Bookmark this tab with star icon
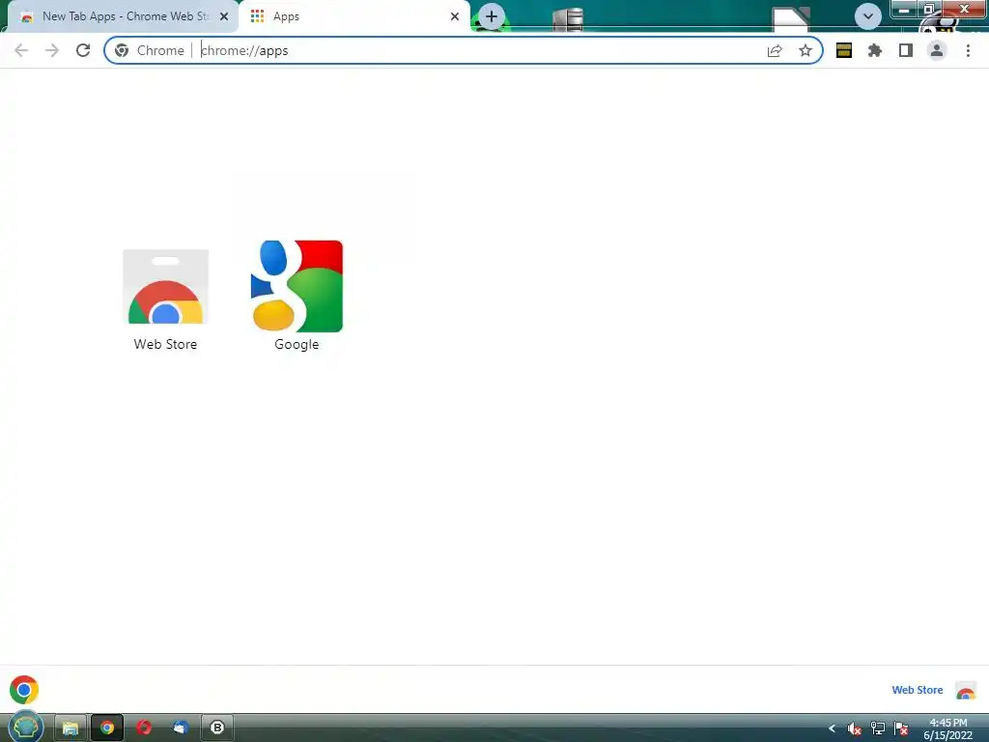The height and width of the screenshot is (742, 989). [805, 50]
